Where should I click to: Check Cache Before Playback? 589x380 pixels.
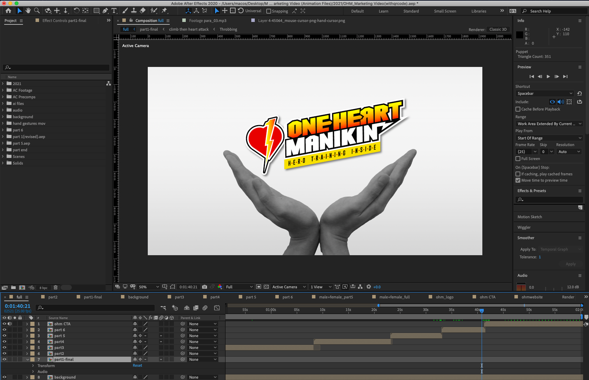(518, 109)
